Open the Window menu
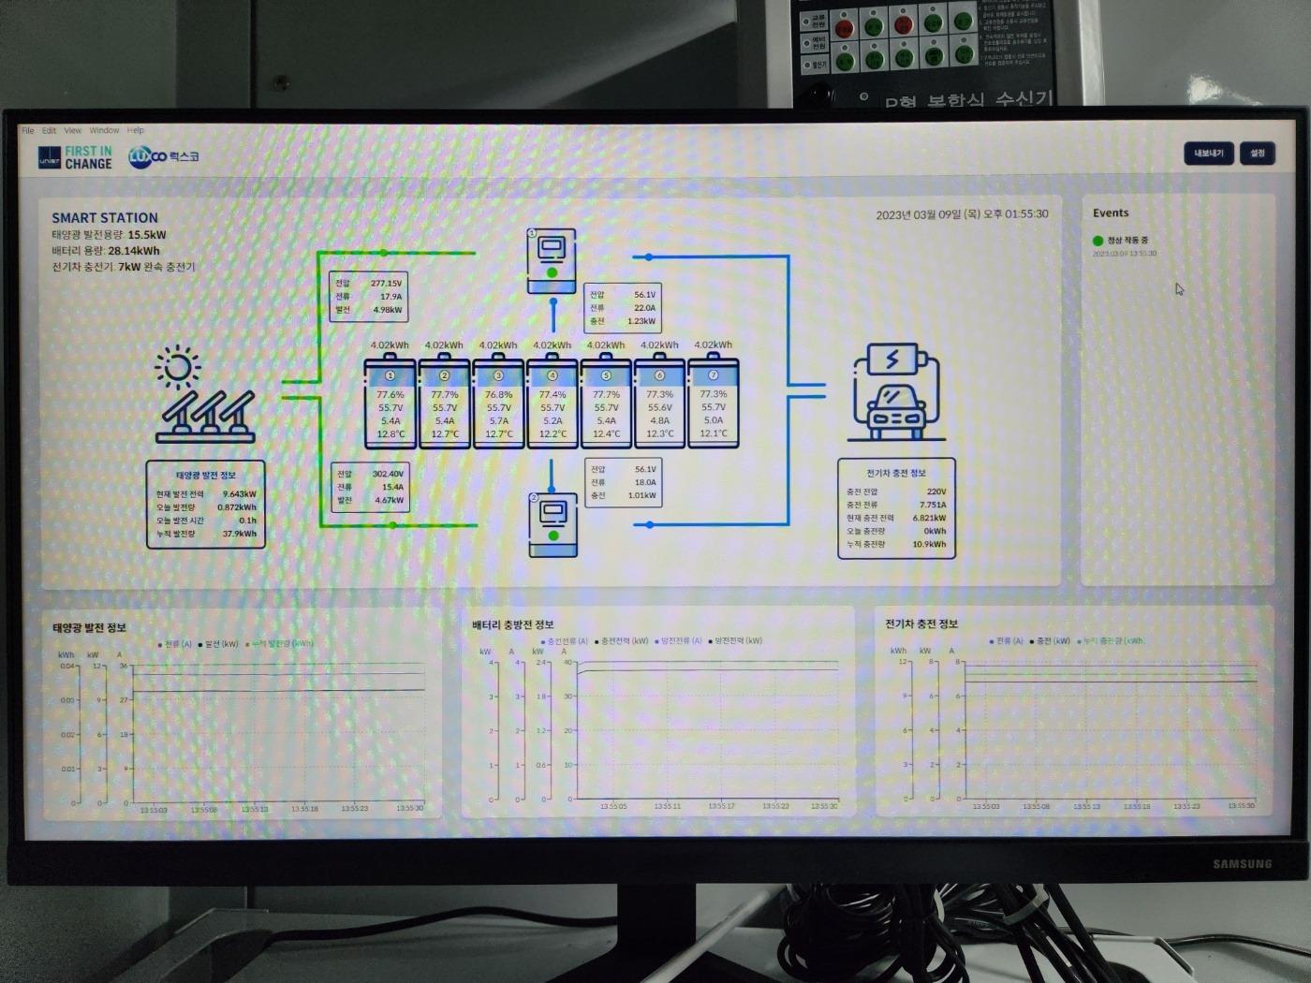 tap(104, 131)
